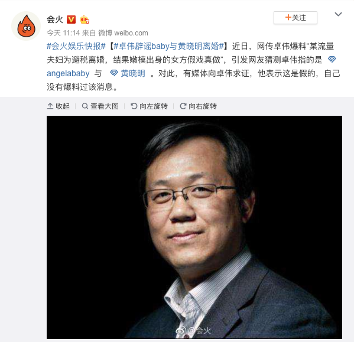
Task: Click the diamond icon before angelababy
Action: point(332,59)
